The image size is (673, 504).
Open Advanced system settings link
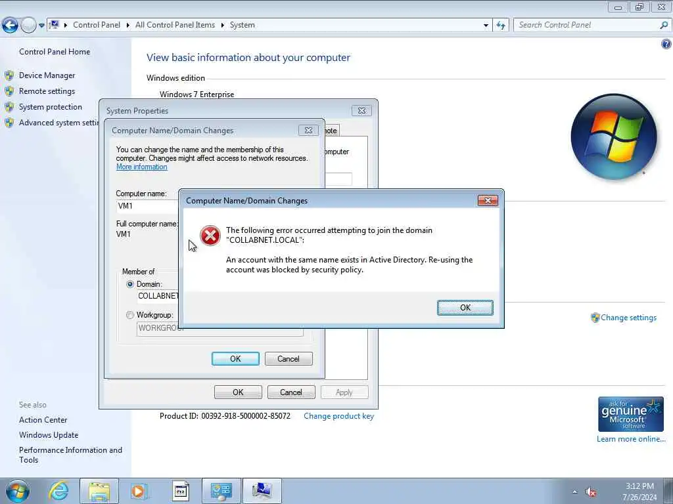[58, 123]
